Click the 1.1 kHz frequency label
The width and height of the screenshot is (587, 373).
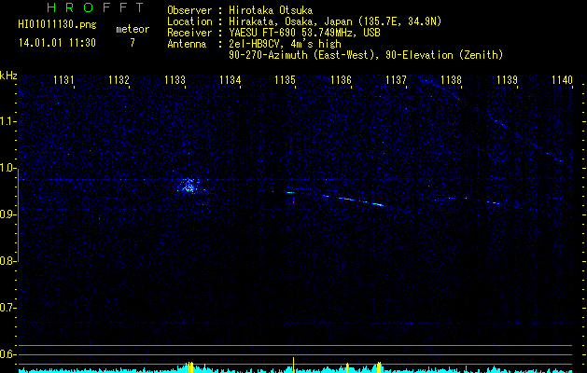[7, 121]
